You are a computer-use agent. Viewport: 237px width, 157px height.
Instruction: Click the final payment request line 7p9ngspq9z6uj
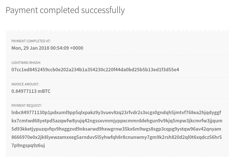click(x=28, y=146)
